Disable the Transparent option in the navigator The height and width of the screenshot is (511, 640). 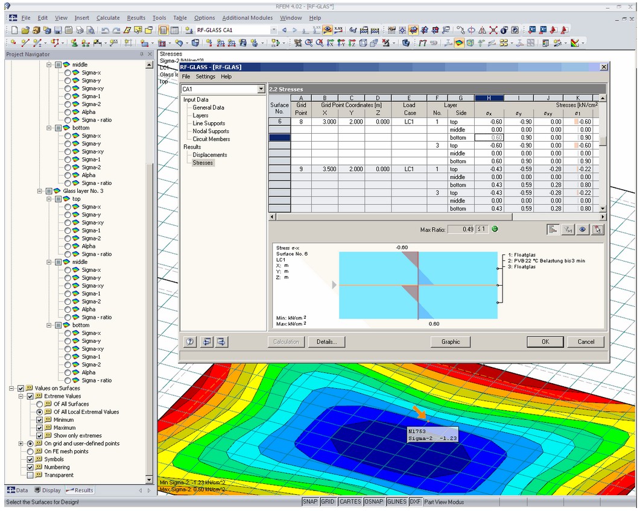(x=30, y=475)
